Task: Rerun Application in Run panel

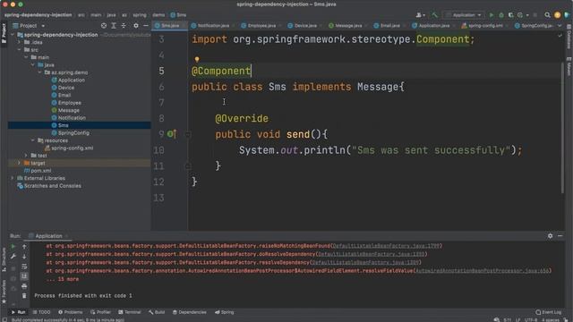Action: click(13, 247)
